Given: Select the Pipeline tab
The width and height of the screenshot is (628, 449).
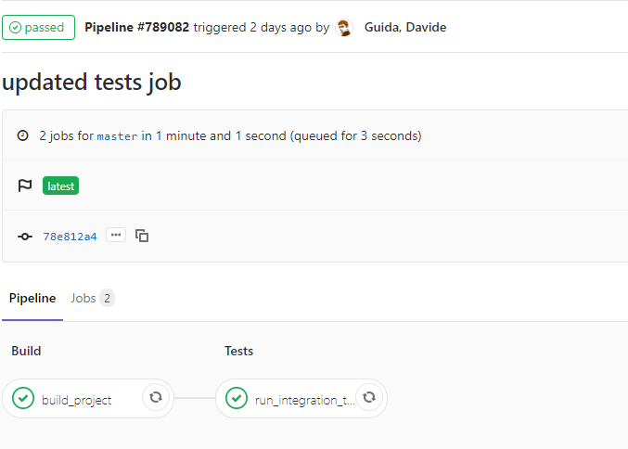Looking at the screenshot, I should coord(32,298).
